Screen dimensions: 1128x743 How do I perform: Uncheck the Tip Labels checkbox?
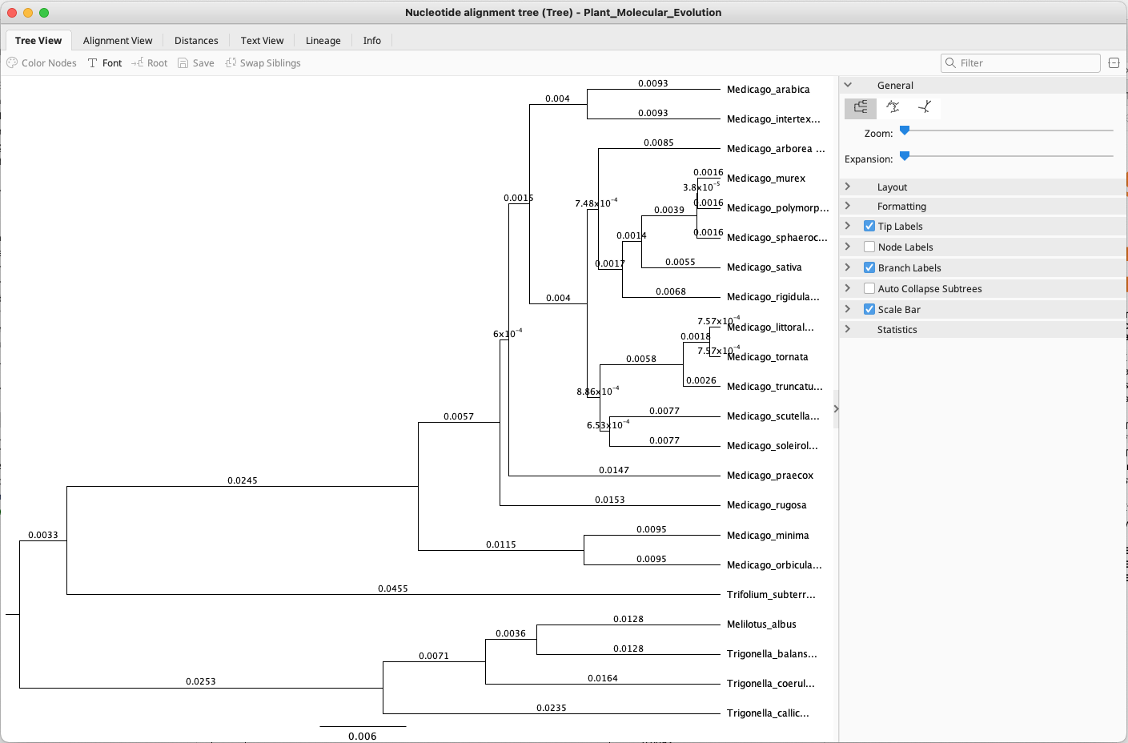click(x=869, y=226)
